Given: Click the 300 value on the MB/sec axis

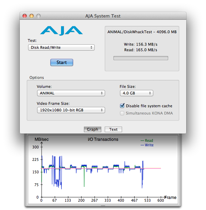Looking at the screenshot, I should (x=35, y=147).
